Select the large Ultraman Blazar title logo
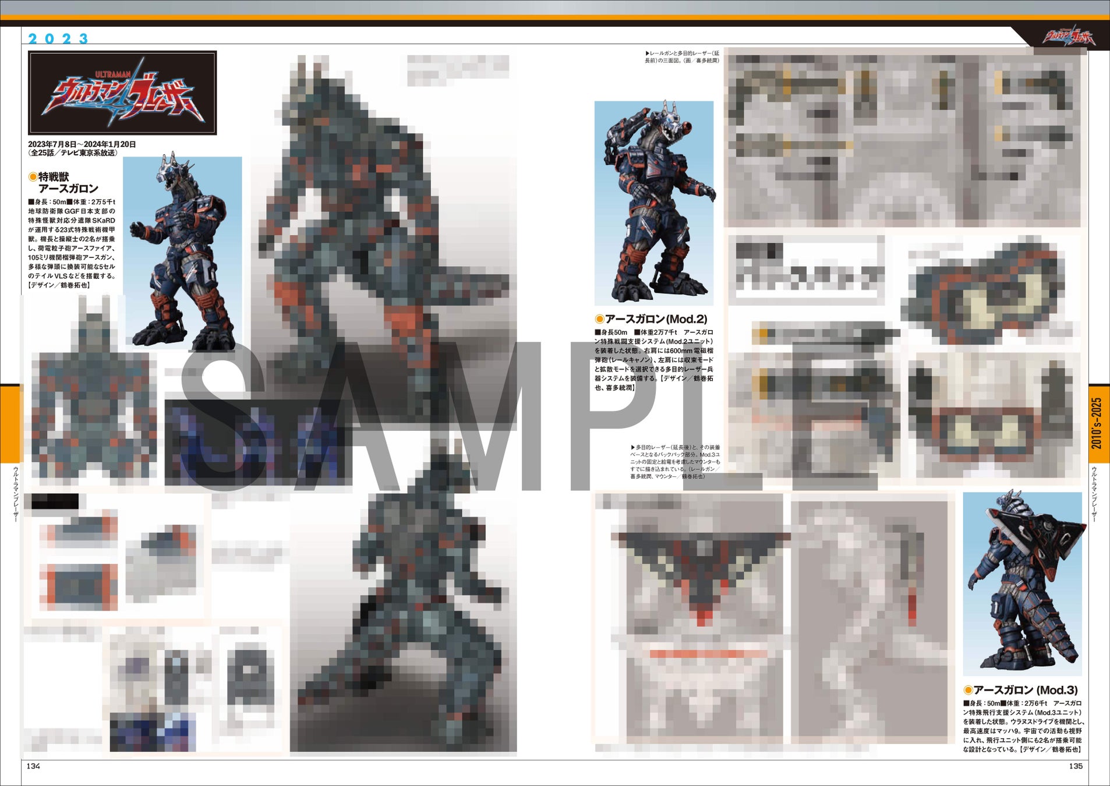Viewport: 1110px width, 786px height. coord(122,93)
